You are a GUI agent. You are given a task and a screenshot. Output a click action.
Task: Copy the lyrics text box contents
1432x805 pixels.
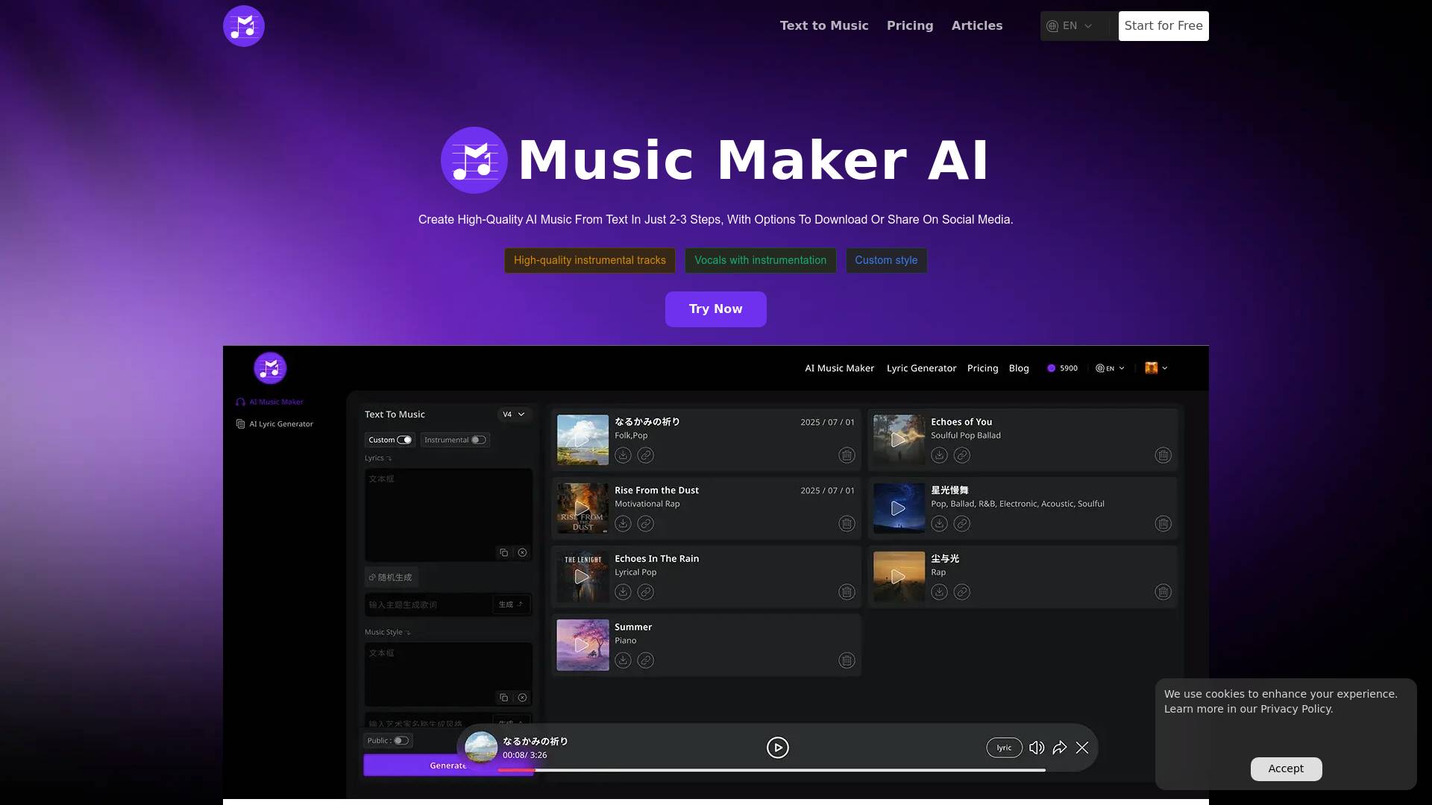pos(504,552)
